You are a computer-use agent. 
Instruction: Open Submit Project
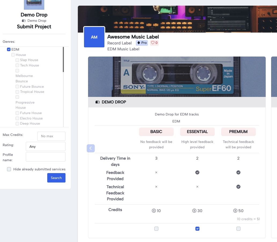pyautogui.click(x=34, y=27)
